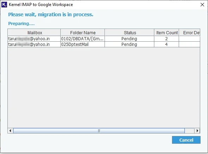Select mailbox cell in the 025DptestMail row
The height and width of the screenshot is (154, 208).
point(34,44)
